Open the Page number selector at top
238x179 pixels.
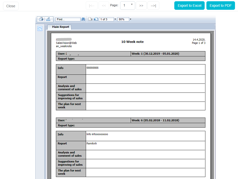[128, 6]
